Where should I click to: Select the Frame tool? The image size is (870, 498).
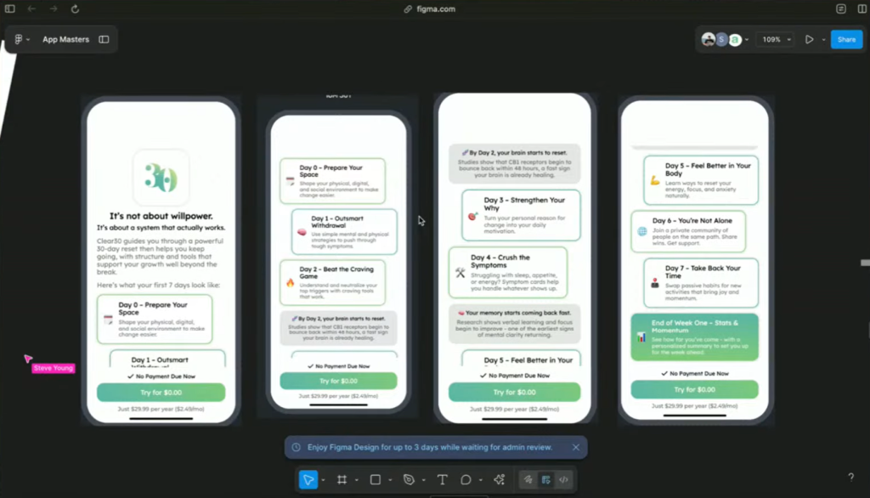point(343,479)
